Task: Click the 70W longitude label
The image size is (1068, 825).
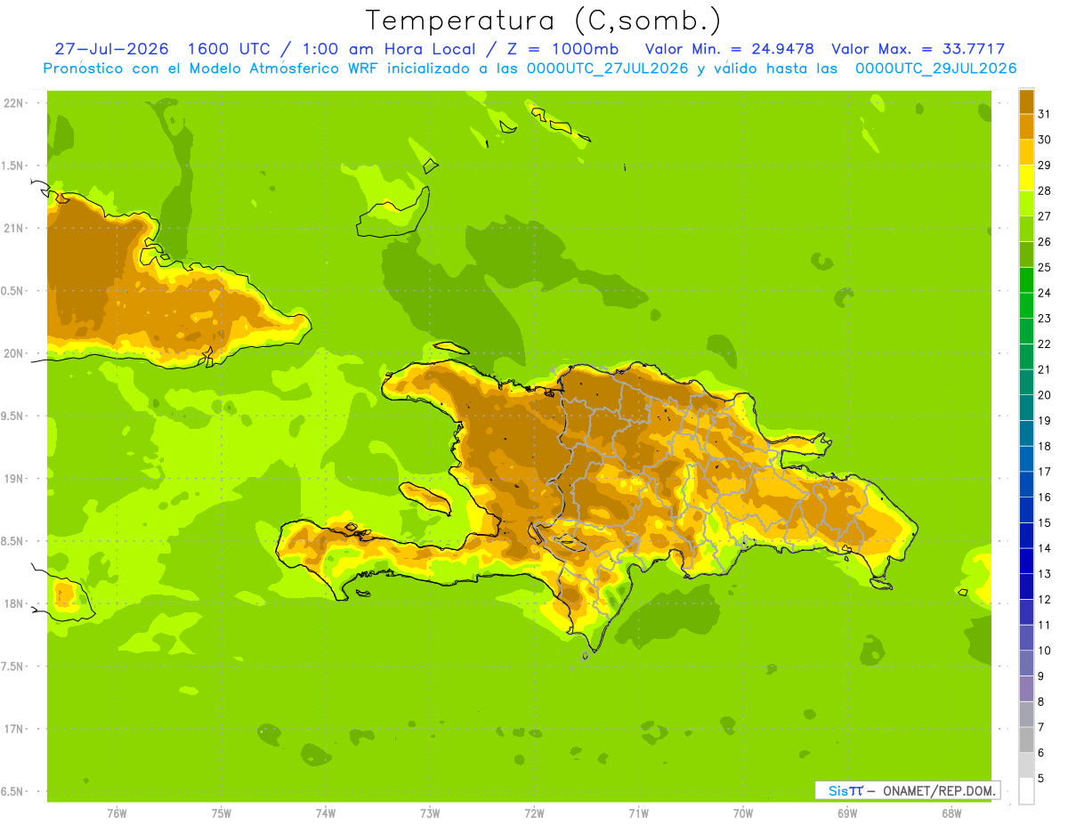Action: pos(742,813)
